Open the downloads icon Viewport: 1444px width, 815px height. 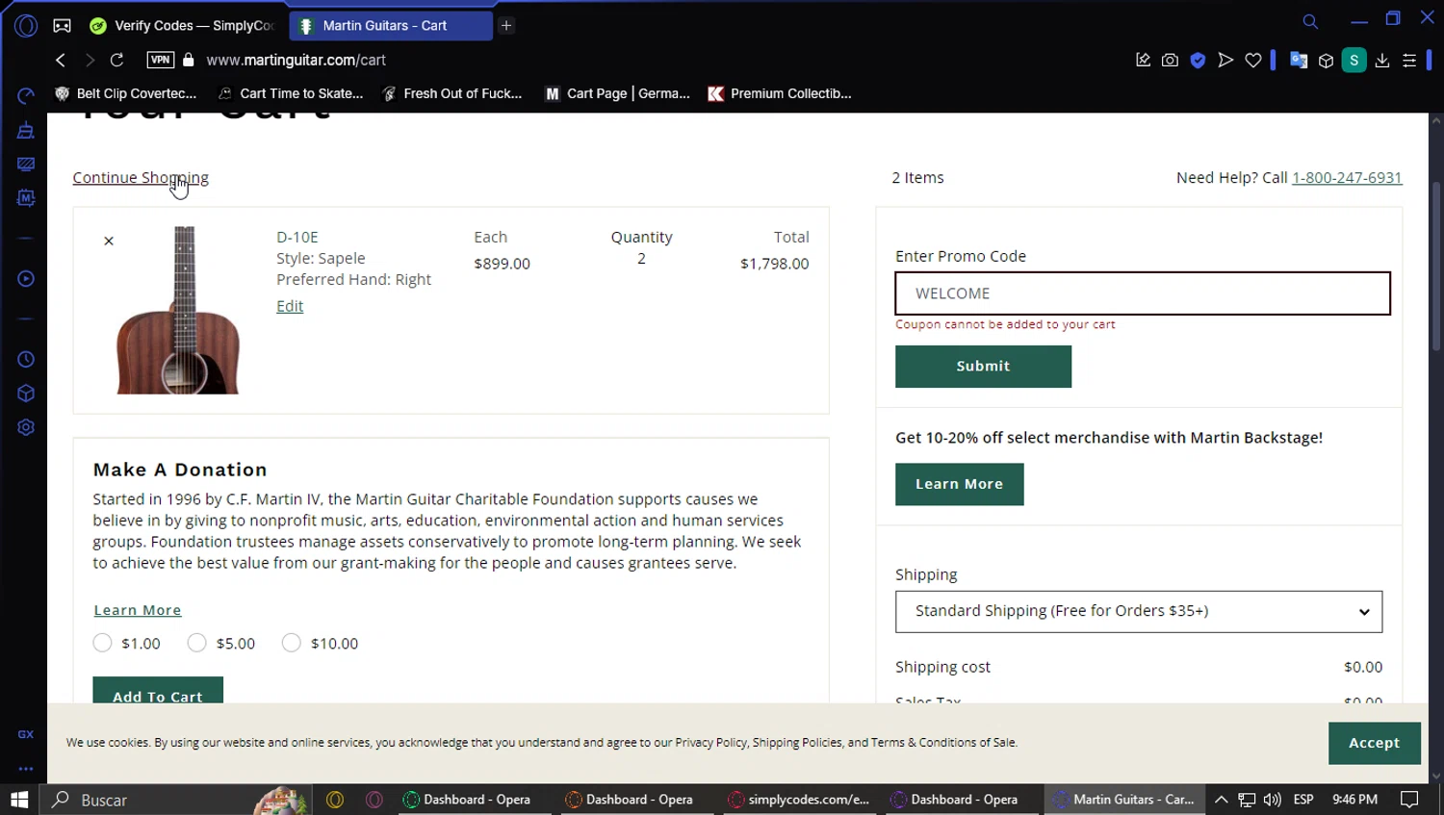1382,60
